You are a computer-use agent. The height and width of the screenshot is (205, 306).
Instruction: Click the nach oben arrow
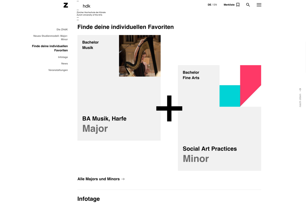[300, 90]
